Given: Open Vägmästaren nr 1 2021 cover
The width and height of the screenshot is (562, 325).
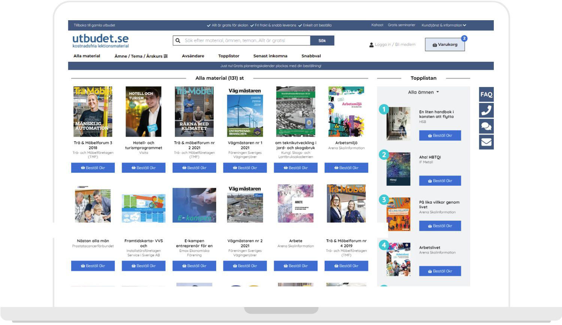Looking at the screenshot, I should 245,112.
